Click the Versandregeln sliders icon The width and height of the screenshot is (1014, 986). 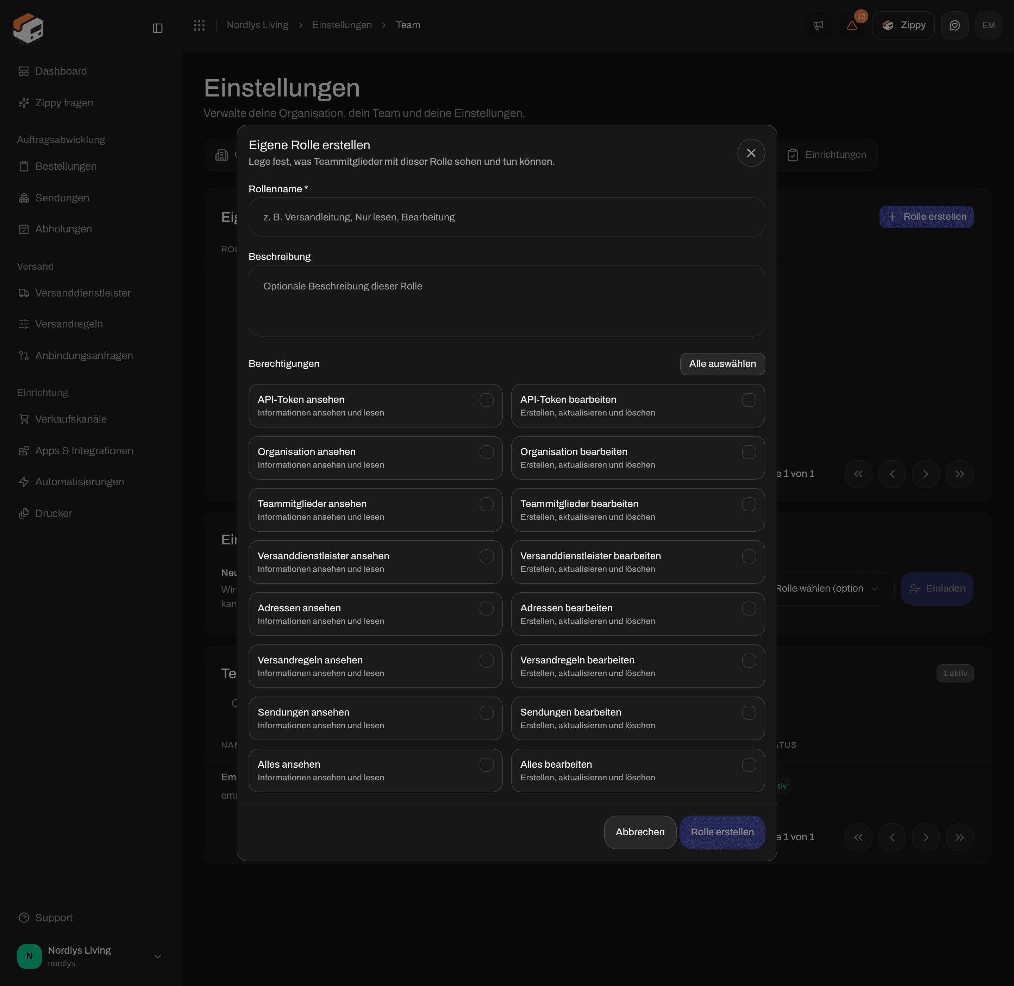[x=24, y=324]
